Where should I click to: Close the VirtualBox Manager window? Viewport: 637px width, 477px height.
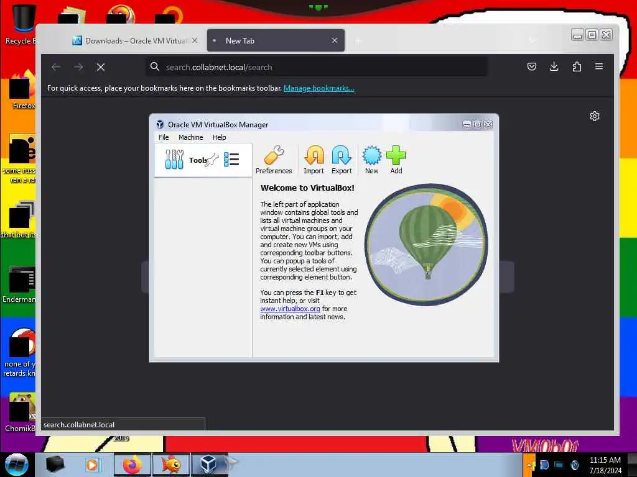tap(488, 124)
